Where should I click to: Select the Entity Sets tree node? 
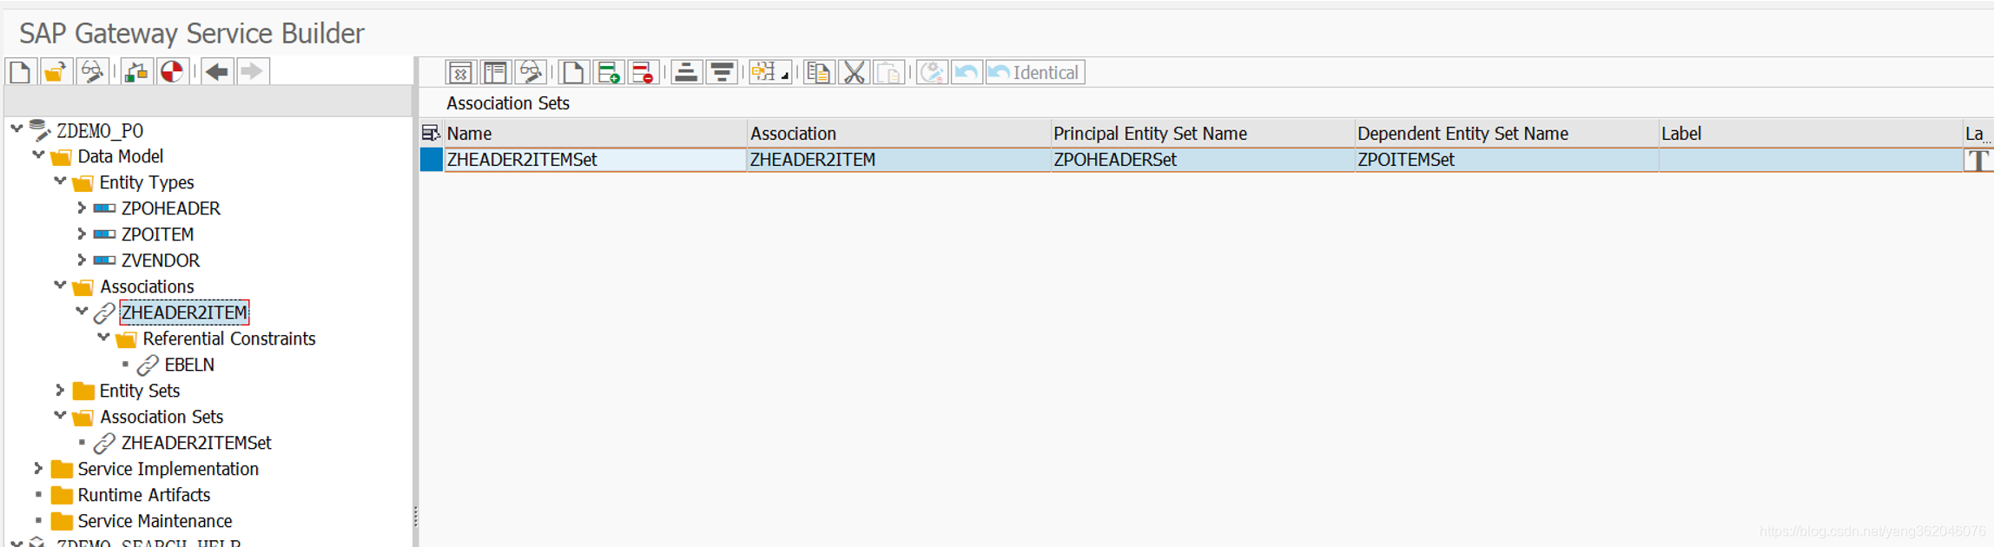[x=139, y=391]
